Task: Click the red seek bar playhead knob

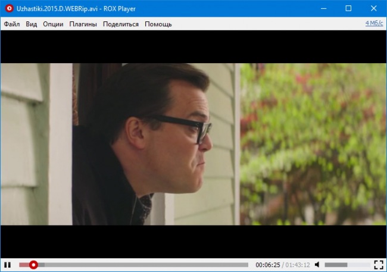Action: pos(33,265)
